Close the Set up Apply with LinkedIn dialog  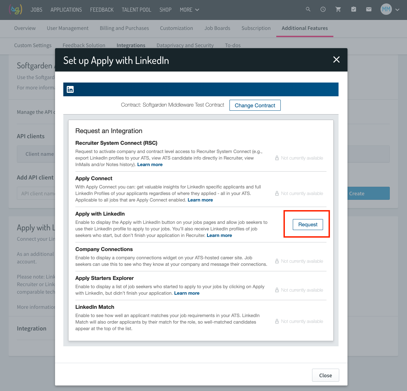click(336, 60)
